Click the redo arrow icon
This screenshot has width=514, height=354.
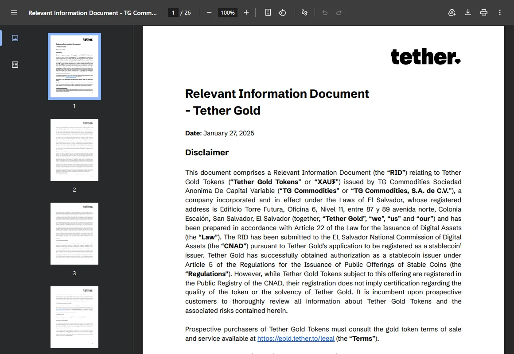click(339, 12)
